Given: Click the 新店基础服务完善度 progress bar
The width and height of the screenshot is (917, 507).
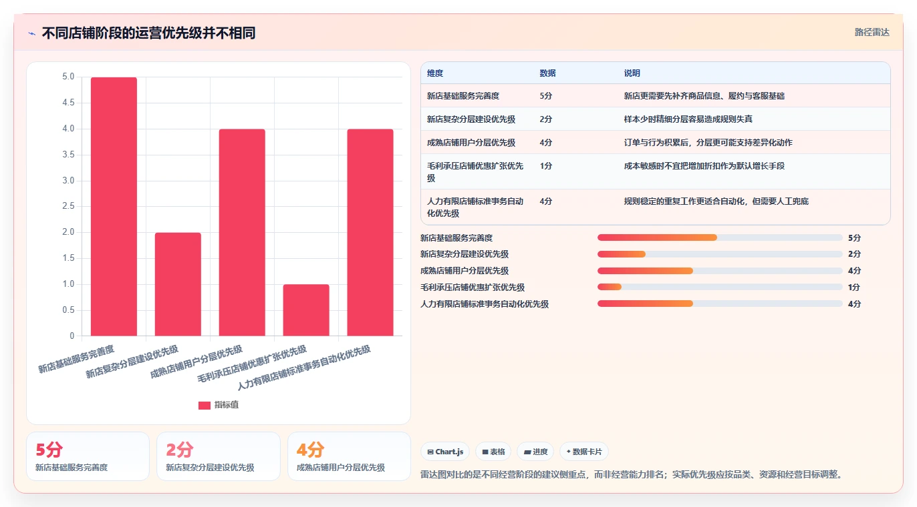Looking at the screenshot, I should (720, 237).
